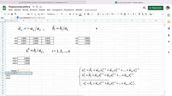Print the spreadsheet with the printer icon
172x96 pixels.
click(12, 14)
